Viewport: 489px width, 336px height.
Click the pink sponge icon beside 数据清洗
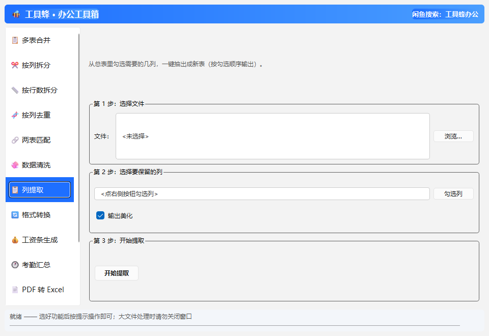tap(15, 165)
